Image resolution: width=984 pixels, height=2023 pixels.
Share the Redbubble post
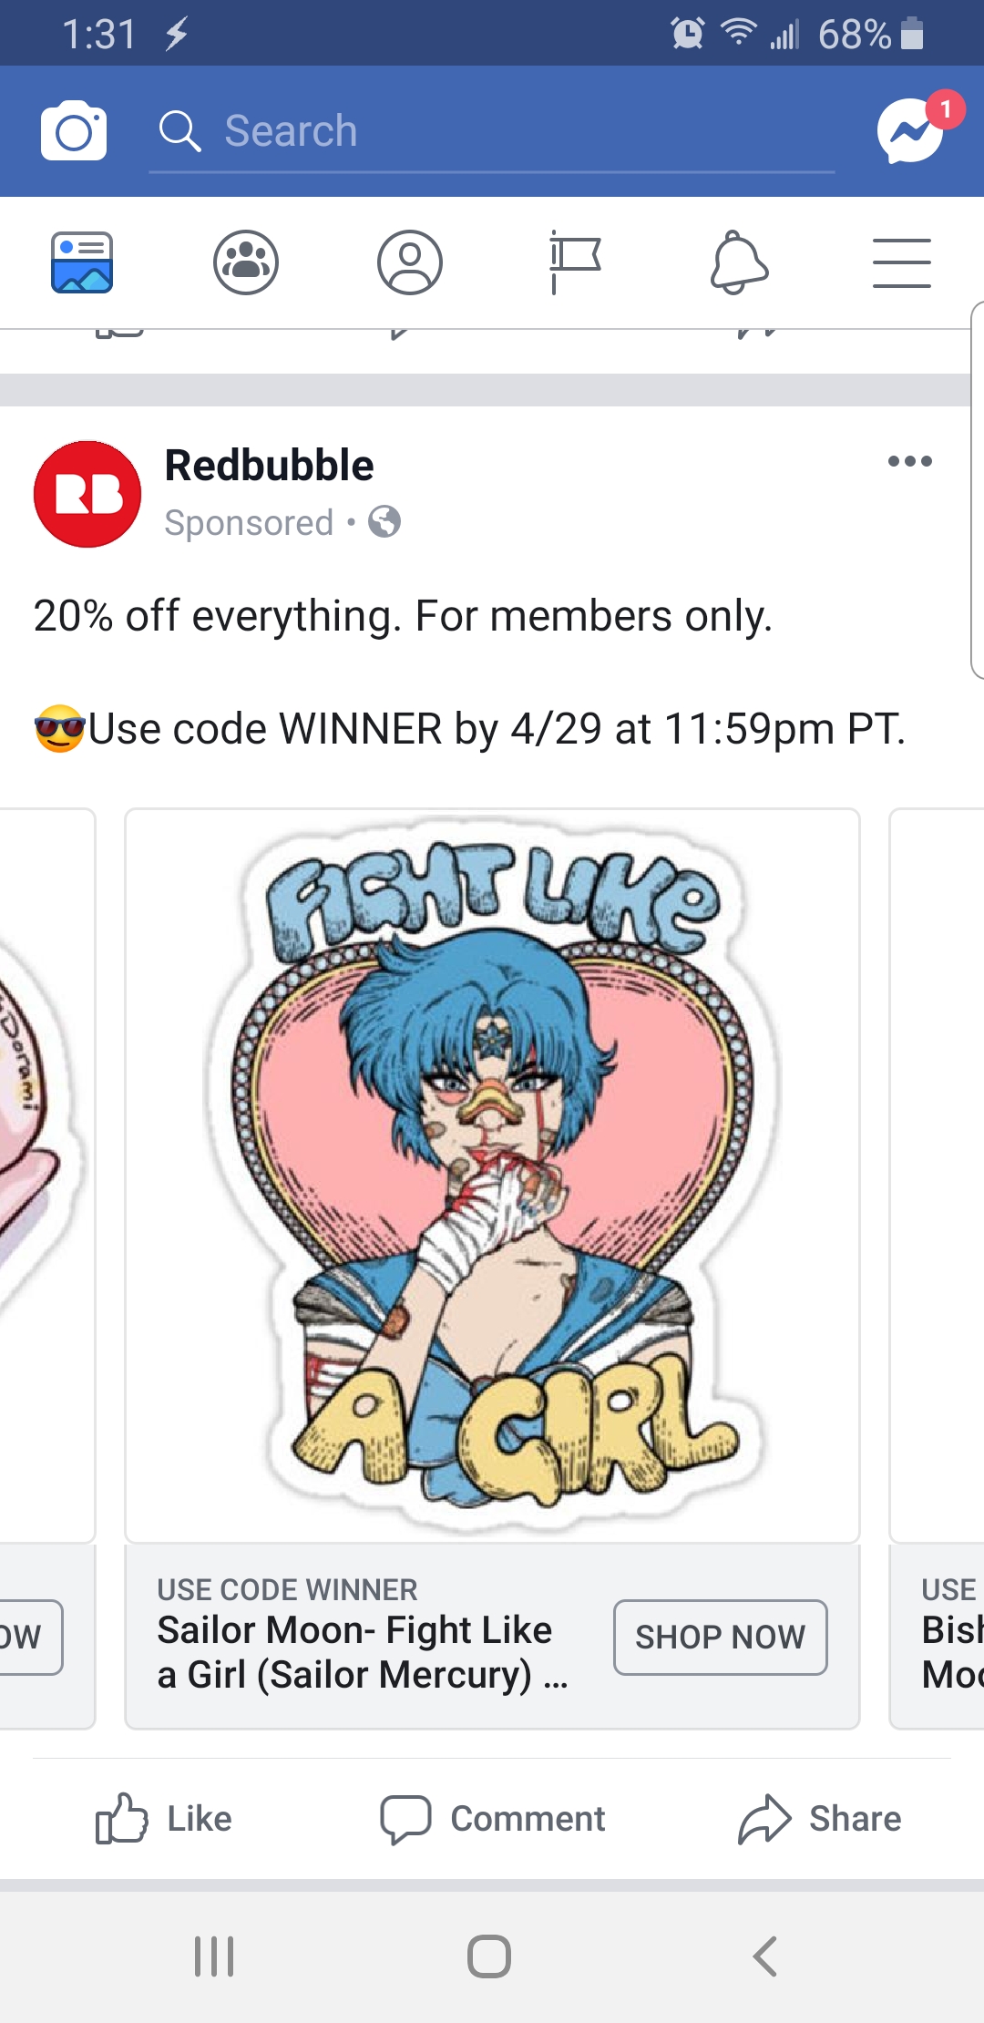click(819, 1819)
